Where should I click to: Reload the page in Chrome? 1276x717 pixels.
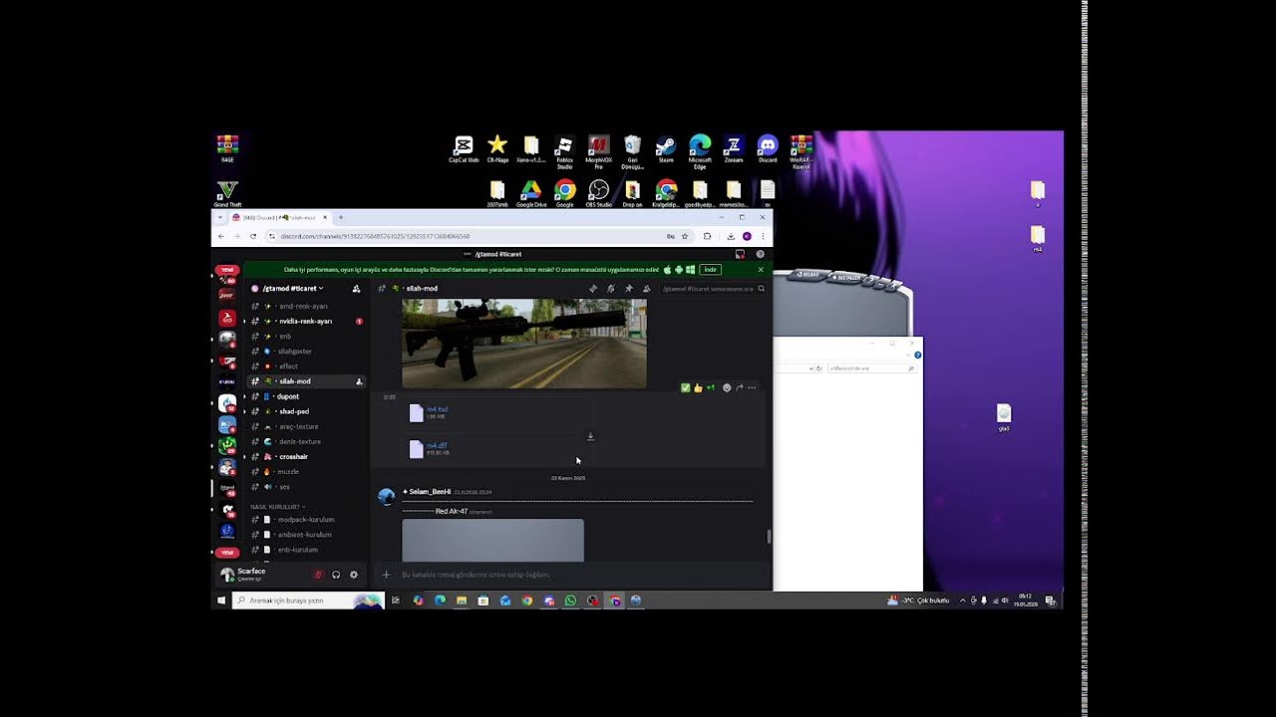point(253,236)
